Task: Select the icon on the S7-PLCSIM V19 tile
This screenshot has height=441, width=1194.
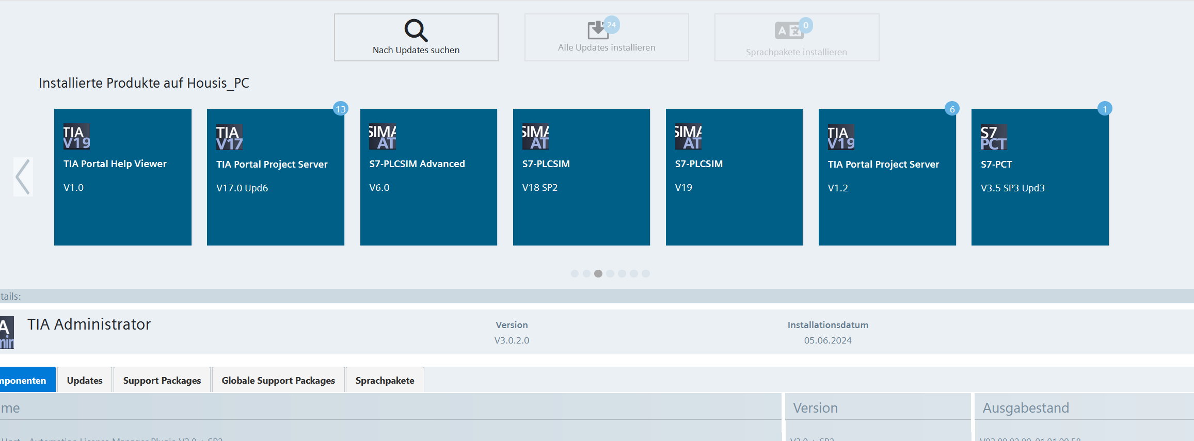Action: tap(689, 137)
